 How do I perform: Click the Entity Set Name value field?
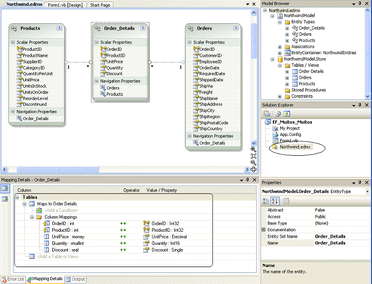click(x=342, y=236)
